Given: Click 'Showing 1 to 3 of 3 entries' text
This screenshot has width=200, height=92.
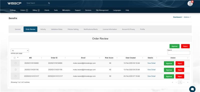Looking at the screenshot, I should tap(20, 82).
